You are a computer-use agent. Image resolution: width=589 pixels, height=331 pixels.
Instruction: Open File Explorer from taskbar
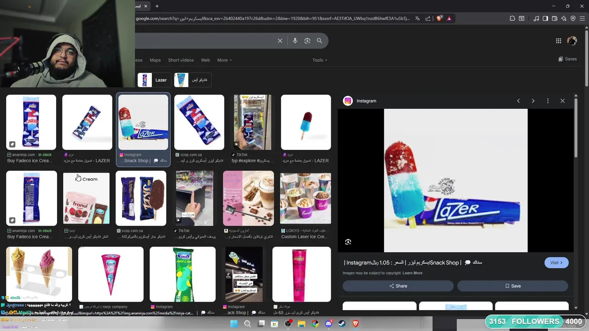(x=301, y=324)
